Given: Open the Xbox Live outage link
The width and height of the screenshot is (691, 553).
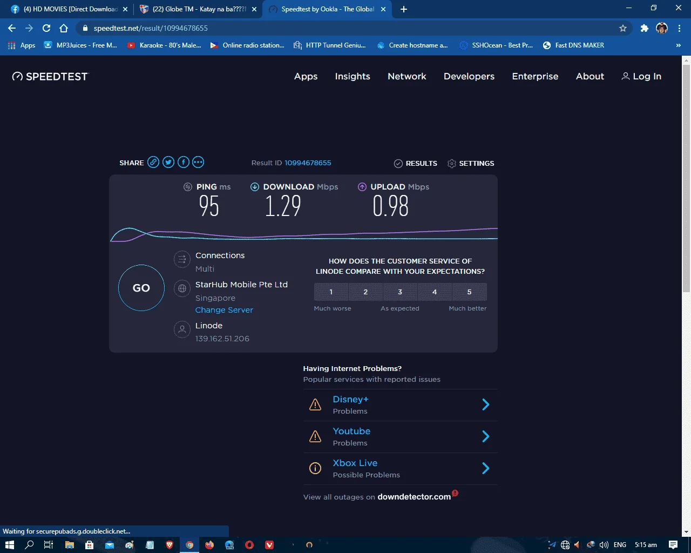Looking at the screenshot, I should [355, 463].
